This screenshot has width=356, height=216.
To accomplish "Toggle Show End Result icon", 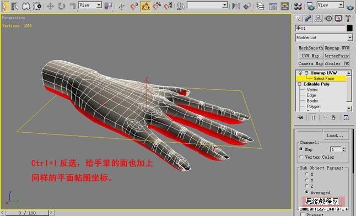I will [313, 117].
